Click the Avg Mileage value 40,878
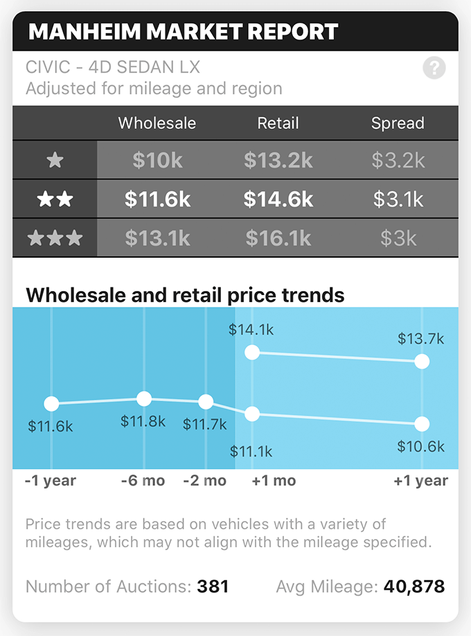Screen dimensions: 471x636 point(414,586)
